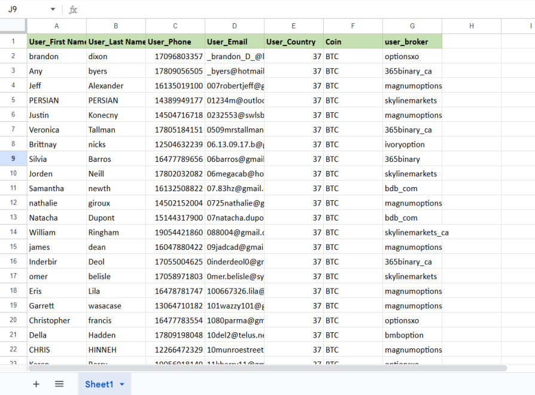Click the select-all corner box

[x=13, y=26]
